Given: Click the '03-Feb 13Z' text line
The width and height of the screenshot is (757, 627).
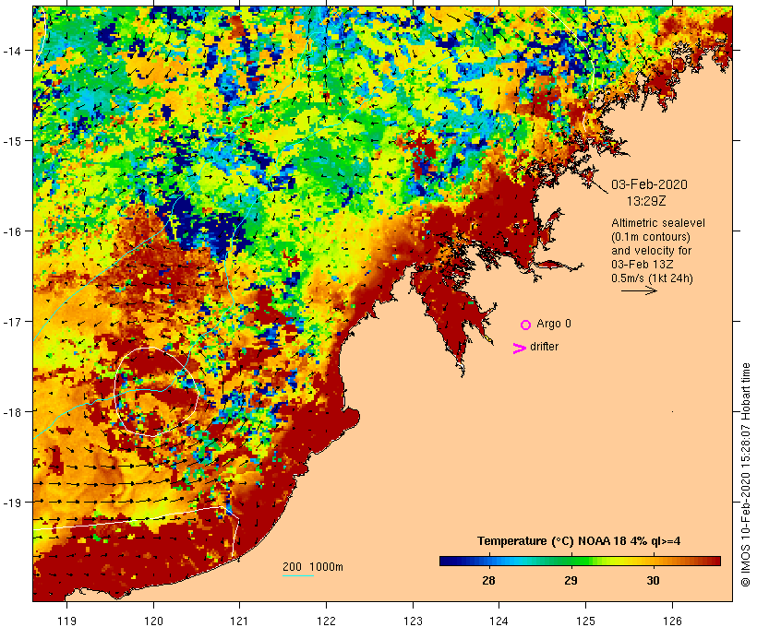Looking at the screenshot, I should (643, 265).
